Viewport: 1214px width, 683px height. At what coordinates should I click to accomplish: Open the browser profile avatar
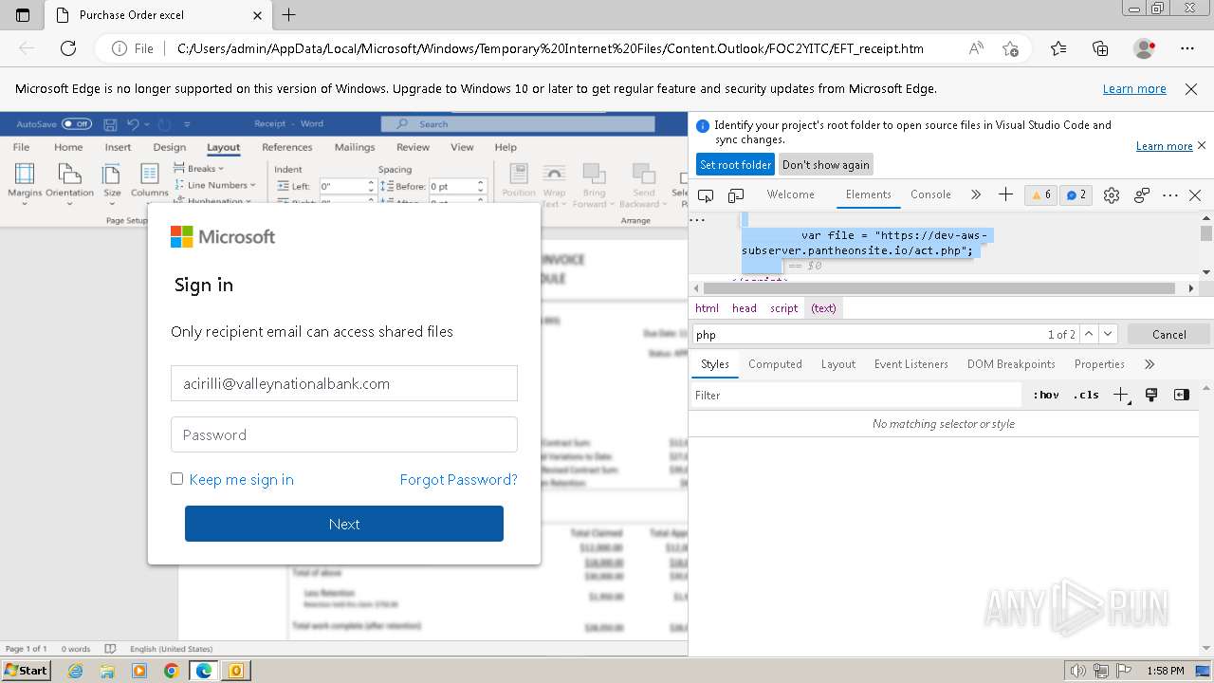click(x=1145, y=48)
